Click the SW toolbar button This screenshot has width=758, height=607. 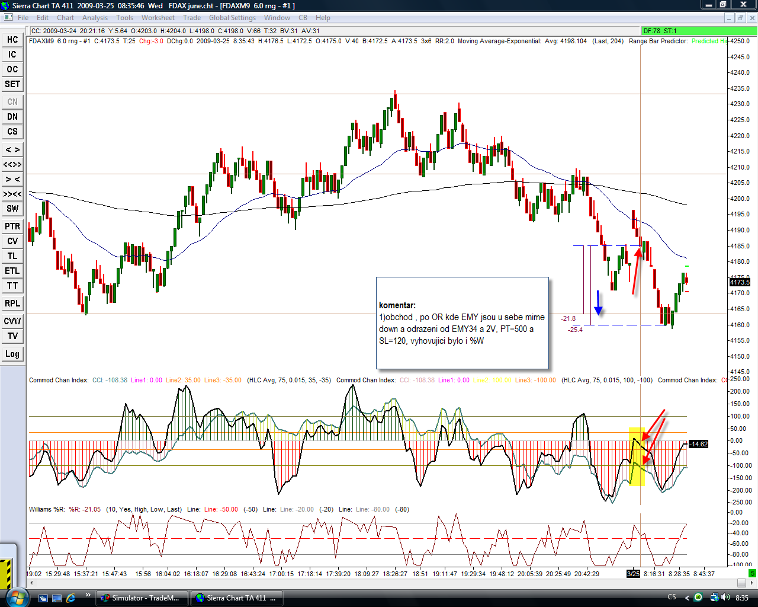[x=12, y=209]
